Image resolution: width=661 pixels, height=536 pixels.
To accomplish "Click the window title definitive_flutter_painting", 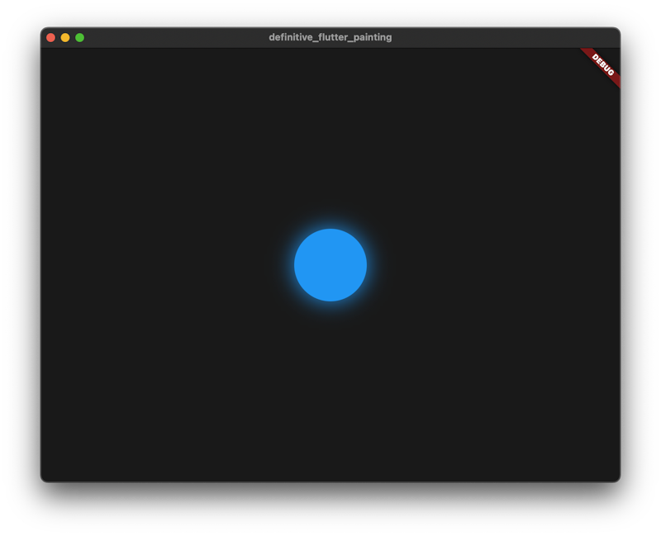I will (330, 37).
